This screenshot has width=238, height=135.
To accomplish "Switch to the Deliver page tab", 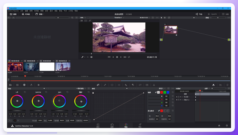I will pos(140,125).
